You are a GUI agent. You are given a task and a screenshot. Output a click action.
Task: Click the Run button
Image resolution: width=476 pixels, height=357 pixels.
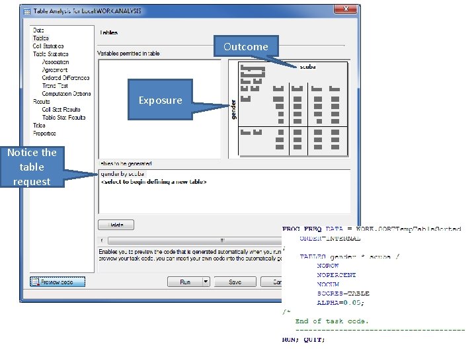[185, 282]
